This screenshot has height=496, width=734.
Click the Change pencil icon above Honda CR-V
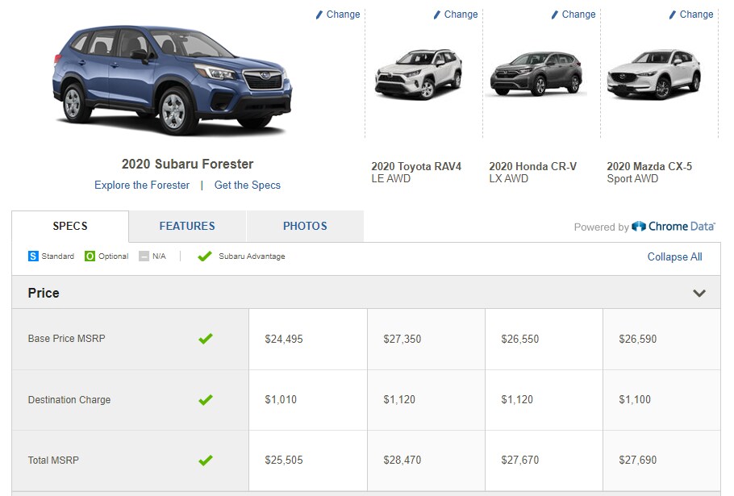(x=555, y=15)
